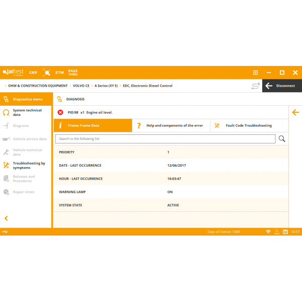
Task: Click the search list input field
Action: pyautogui.click(x=165, y=138)
